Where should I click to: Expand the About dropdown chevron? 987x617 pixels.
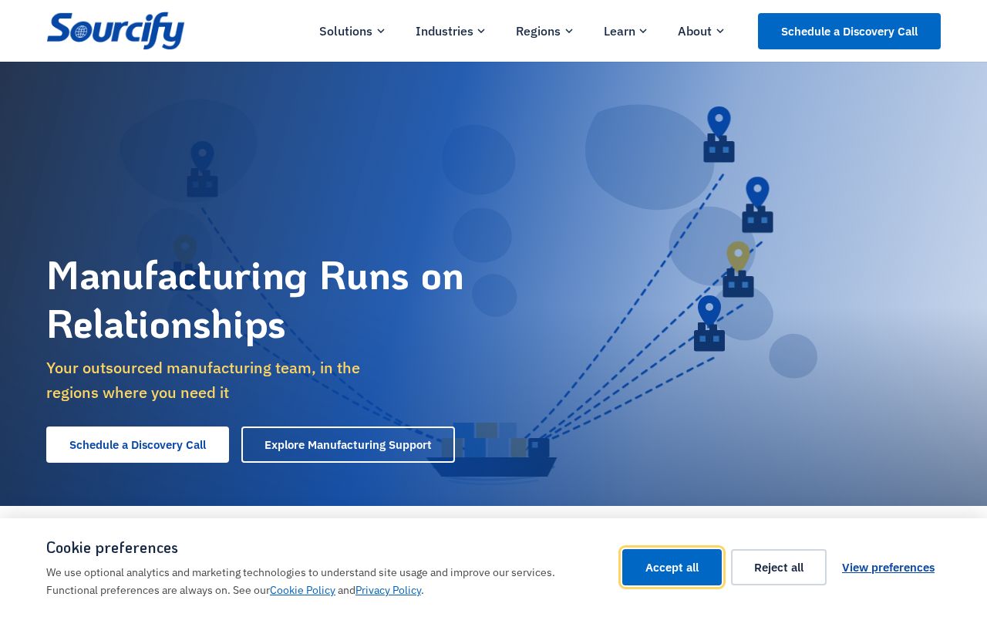click(x=720, y=32)
